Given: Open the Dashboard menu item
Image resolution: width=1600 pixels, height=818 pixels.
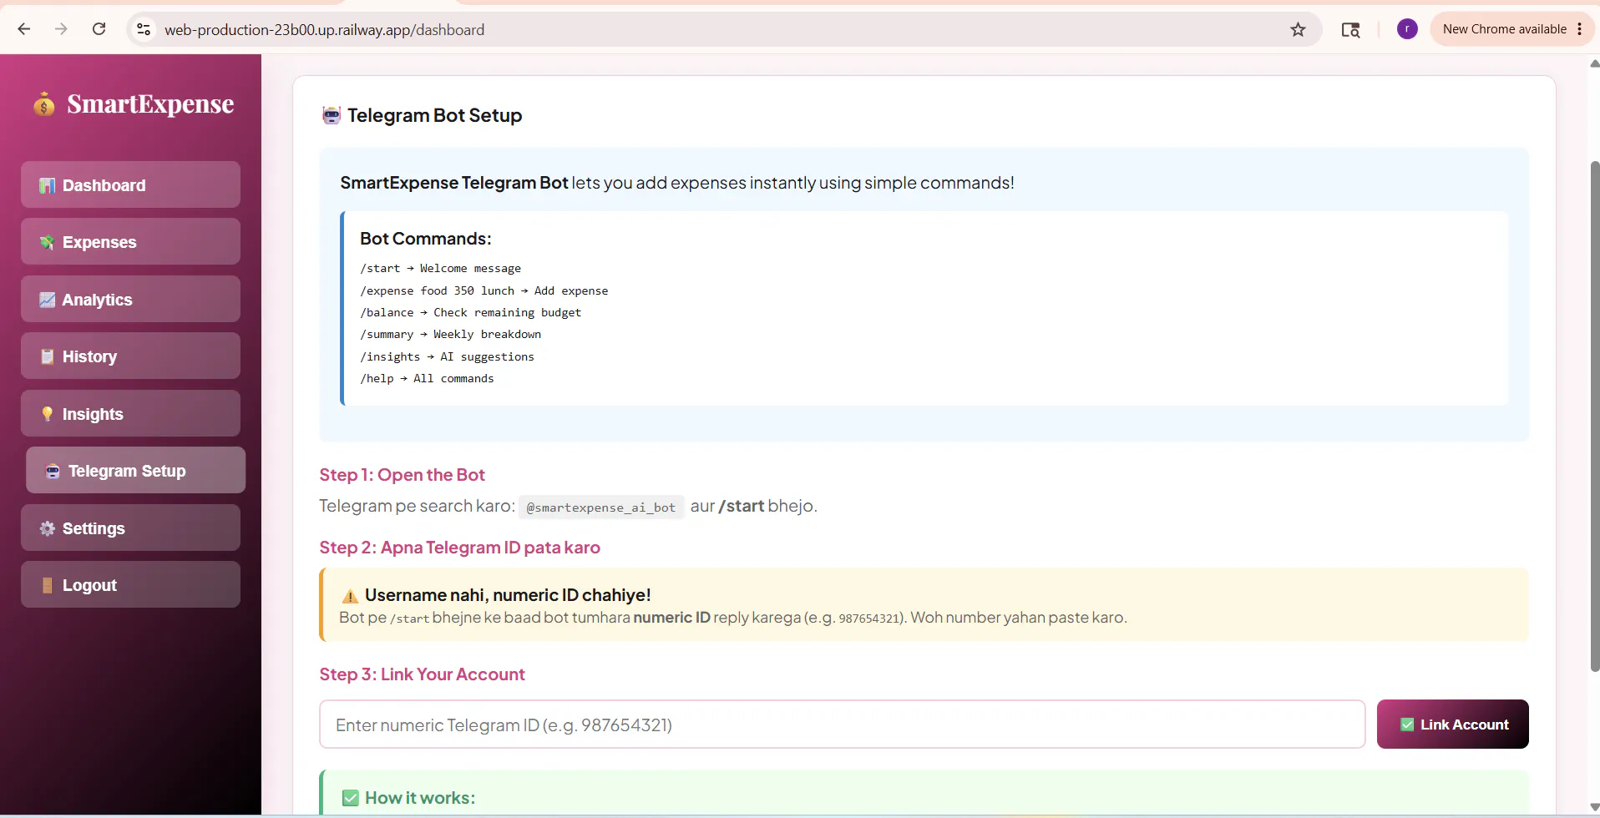Looking at the screenshot, I should pyautogui.click(x=131, y=184).
